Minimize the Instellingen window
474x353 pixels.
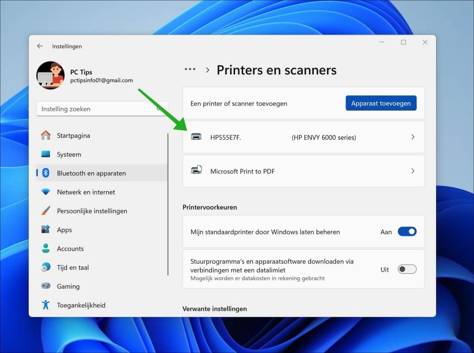pyautogui.click(x=382, y=42)
